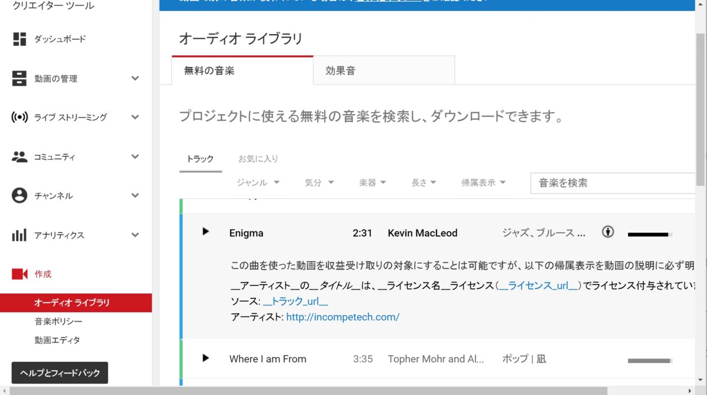Expand the 動画の管理 sidebar section chevron
Image resolution: width=707 pixels, height=395 pixels.
click(135, 78)
